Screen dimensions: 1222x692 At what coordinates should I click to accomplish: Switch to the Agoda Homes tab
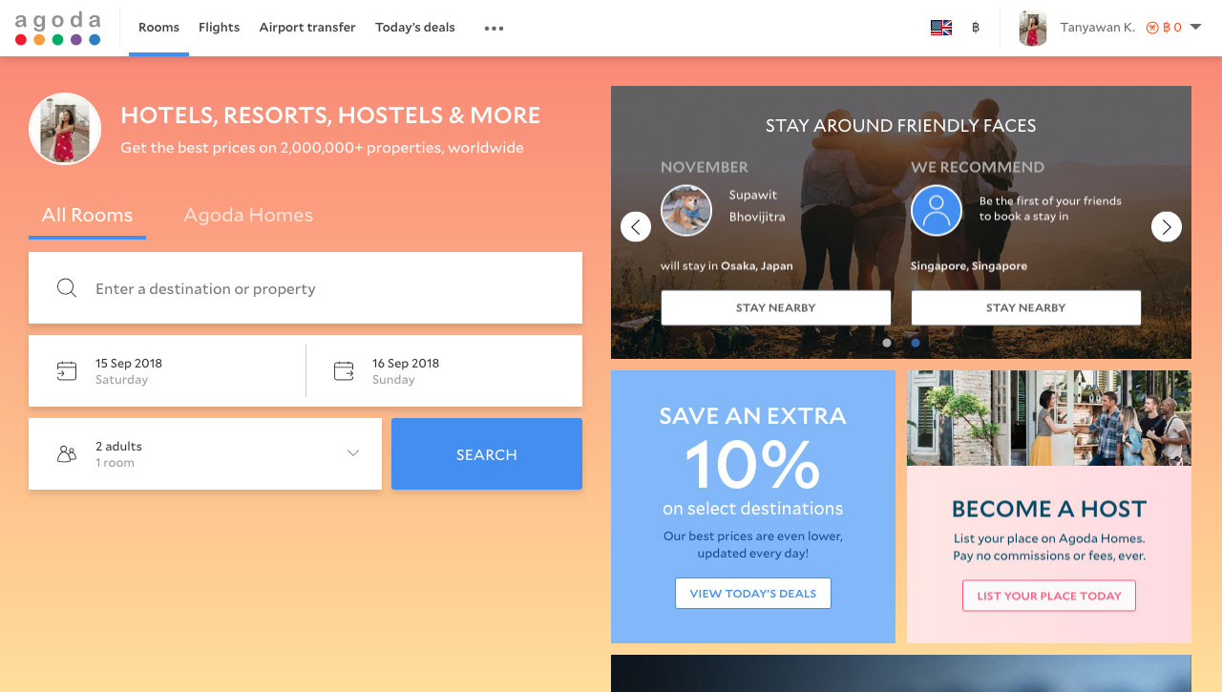[248, 215]
